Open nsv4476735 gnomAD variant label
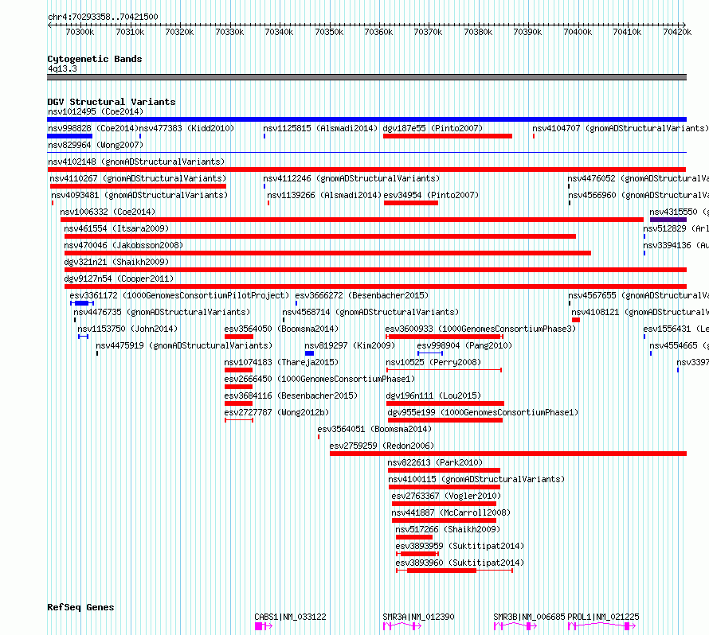Viewport: 709px width, 635px height. (x=162, y=312)
